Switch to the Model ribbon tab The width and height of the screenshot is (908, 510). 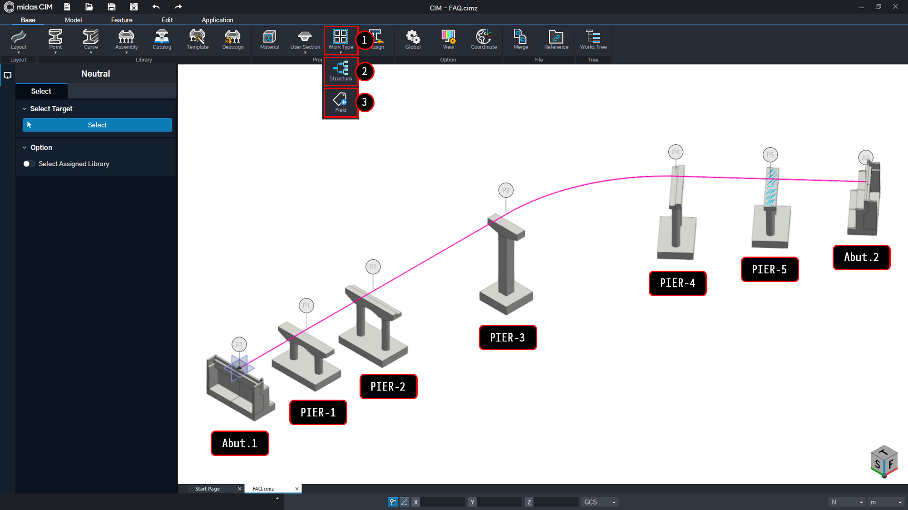coord(73,20)
